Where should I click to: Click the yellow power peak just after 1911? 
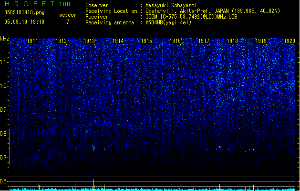point(39,187)
